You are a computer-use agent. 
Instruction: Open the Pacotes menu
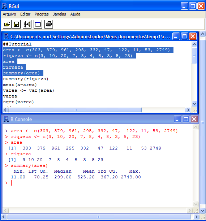tap(42, 14)
